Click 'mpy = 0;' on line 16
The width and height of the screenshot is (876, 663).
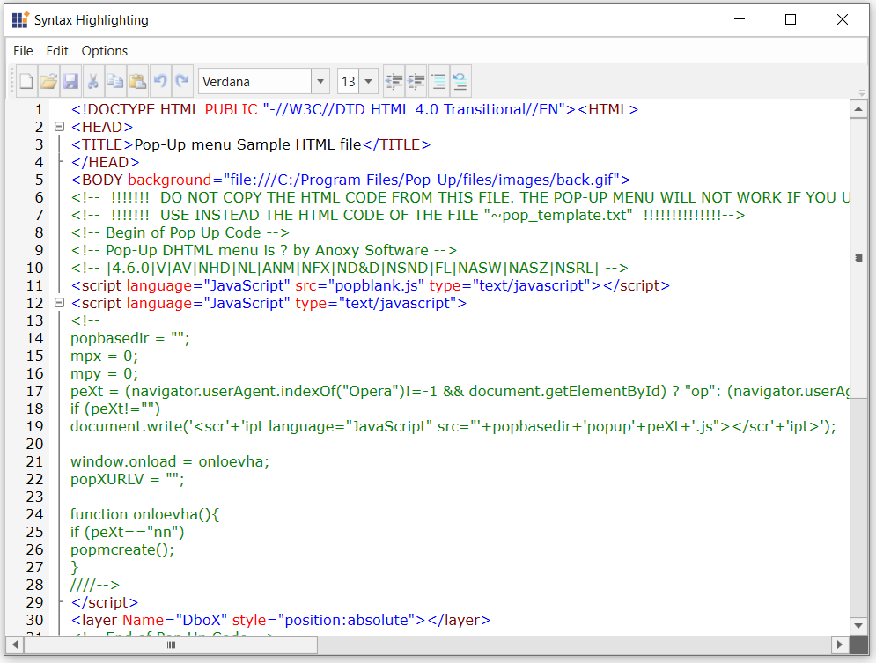(104, 373)
